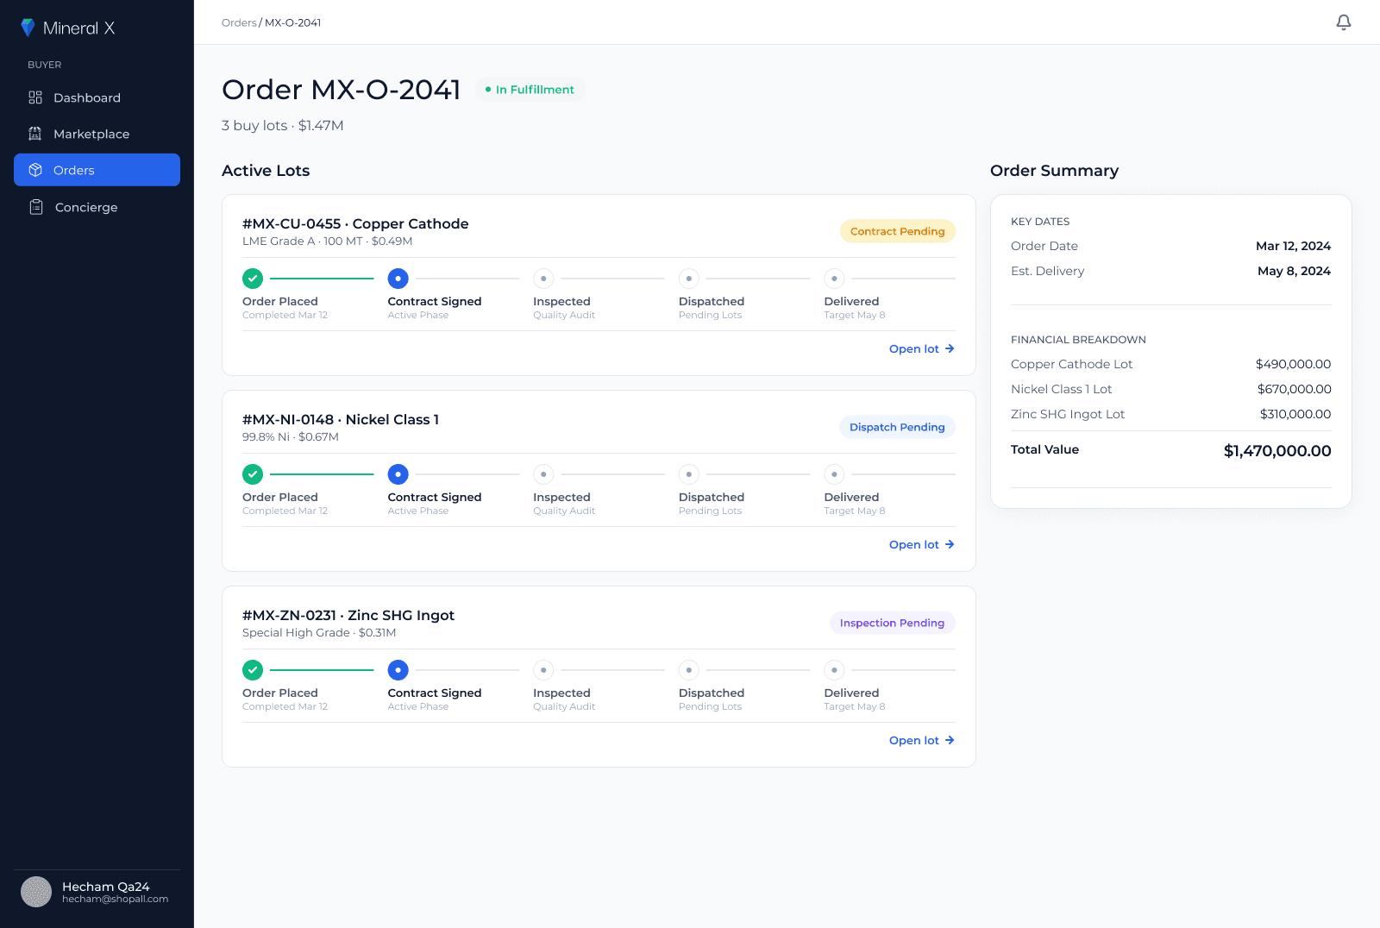This screenshot has height=928, width=1380.
Task: Click Nickel Class 1 Contract Signed step dot
Action: (398, 474)
